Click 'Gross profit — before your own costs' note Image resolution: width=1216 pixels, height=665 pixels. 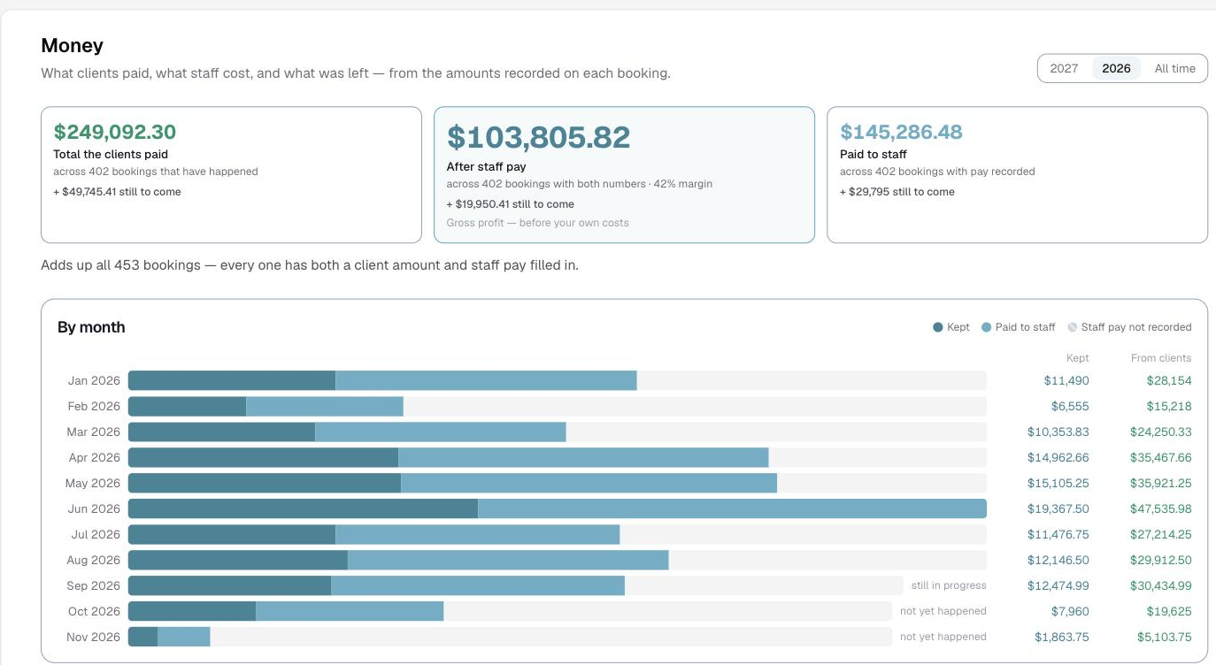click(x=538, y=223)
